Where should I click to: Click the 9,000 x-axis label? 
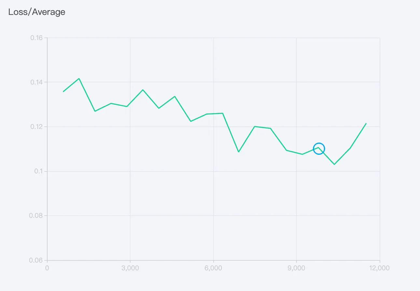coord(296,268)
